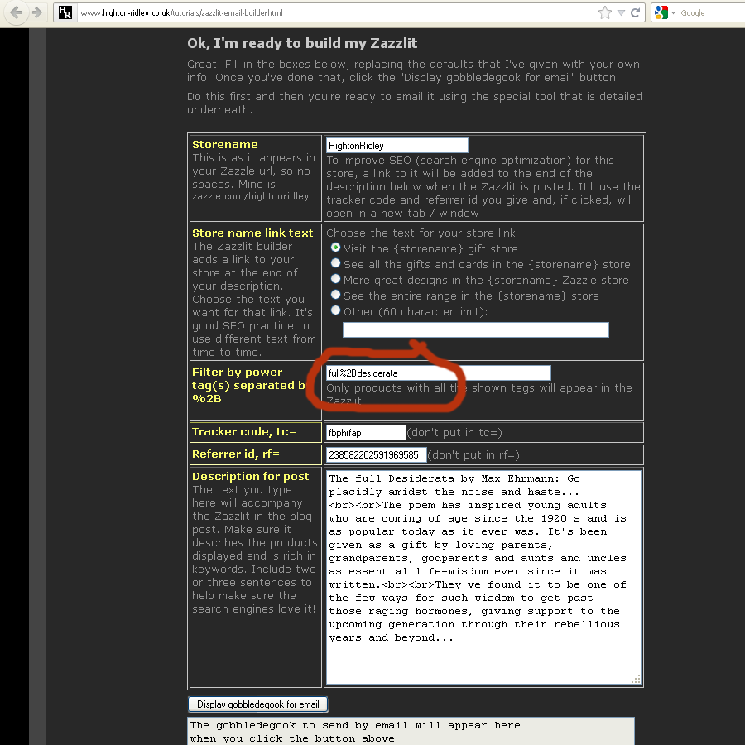Click the "(don't put in rf=)" note
The image size is (745, 745).
pyautogui.click(x=473, y=454)
